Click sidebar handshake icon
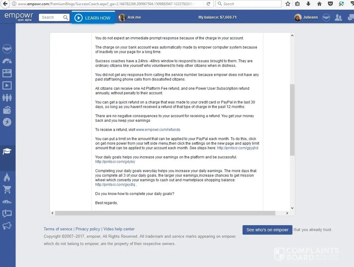 click(7, 49)
